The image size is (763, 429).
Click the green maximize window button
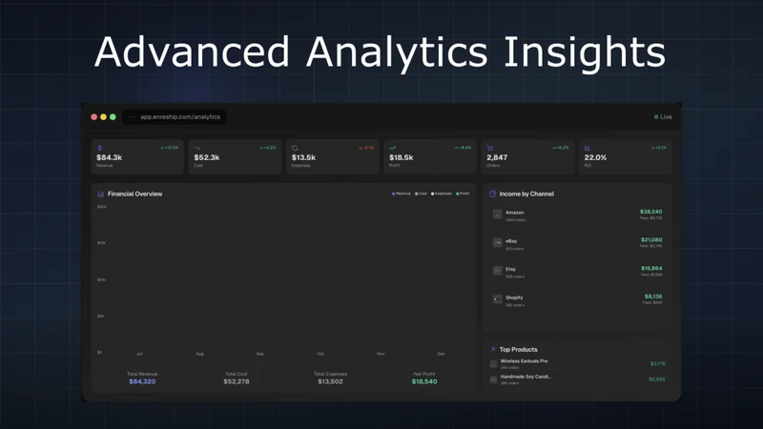[x=113, y=116]
